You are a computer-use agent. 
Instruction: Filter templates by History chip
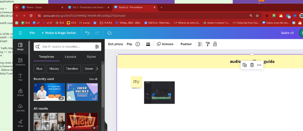coord(54,69)
